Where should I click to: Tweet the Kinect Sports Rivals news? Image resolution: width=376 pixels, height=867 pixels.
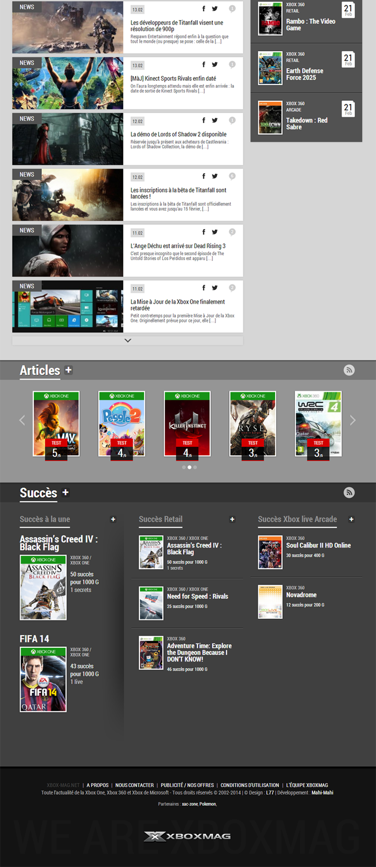click(x=215, y=64)
